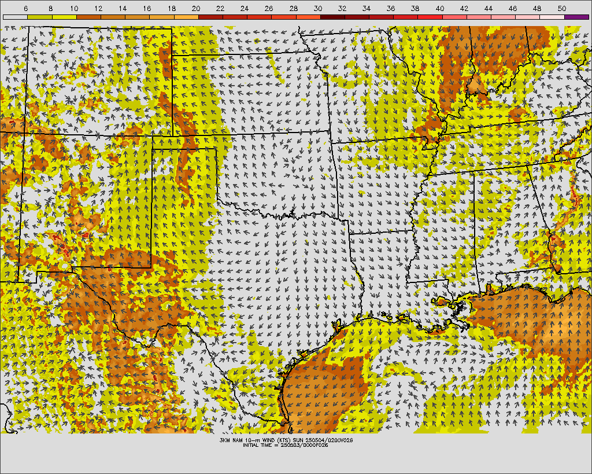Select the "28" legend scale label
The width and height of the screenshot is (592, 474).
tap(293, 8)
